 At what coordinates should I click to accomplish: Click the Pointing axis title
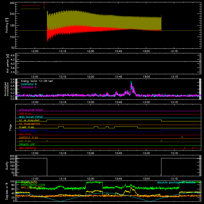[7, 25]
